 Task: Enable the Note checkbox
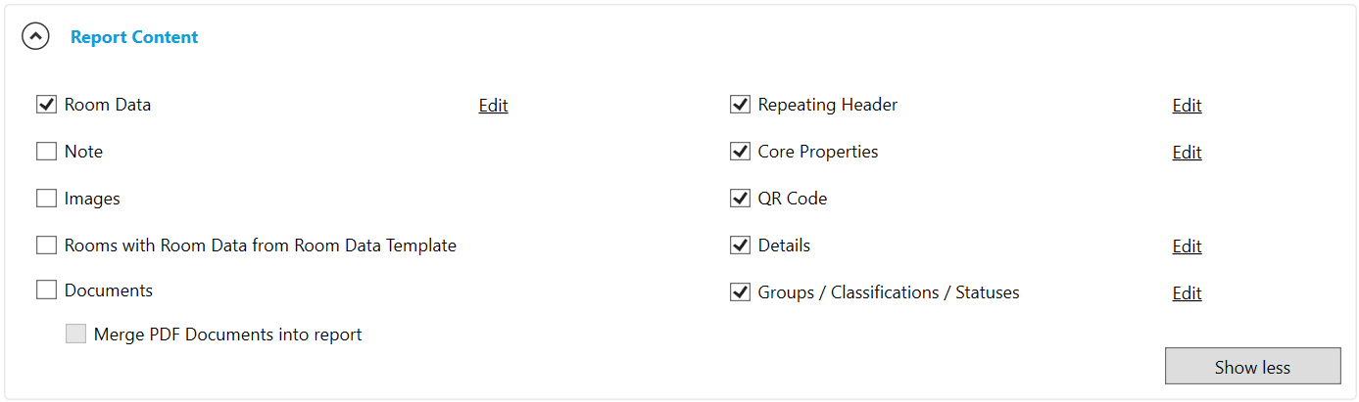click(x=46, y=152)
